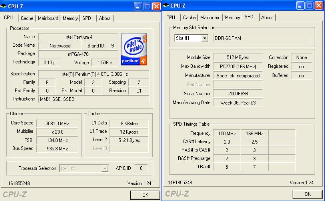Viewport: 325px width, 201px height.
Task: Expand the Slot #1 memory slot dropdown
Action: [205, 38]
